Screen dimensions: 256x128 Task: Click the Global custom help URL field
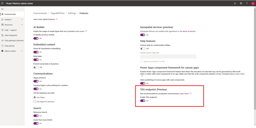click(168, 56)
